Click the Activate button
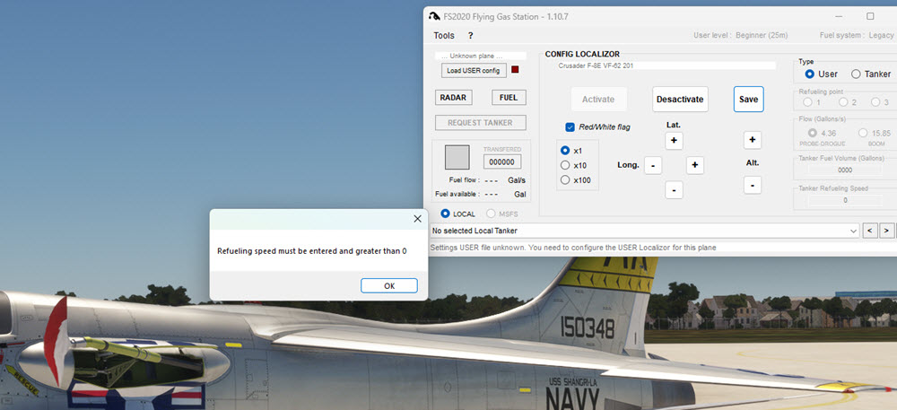Screen dimensions: 897x410 click(598, 100)
